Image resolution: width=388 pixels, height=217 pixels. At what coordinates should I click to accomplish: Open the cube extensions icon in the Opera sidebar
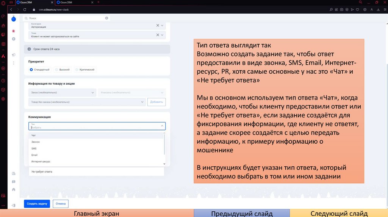3,90
